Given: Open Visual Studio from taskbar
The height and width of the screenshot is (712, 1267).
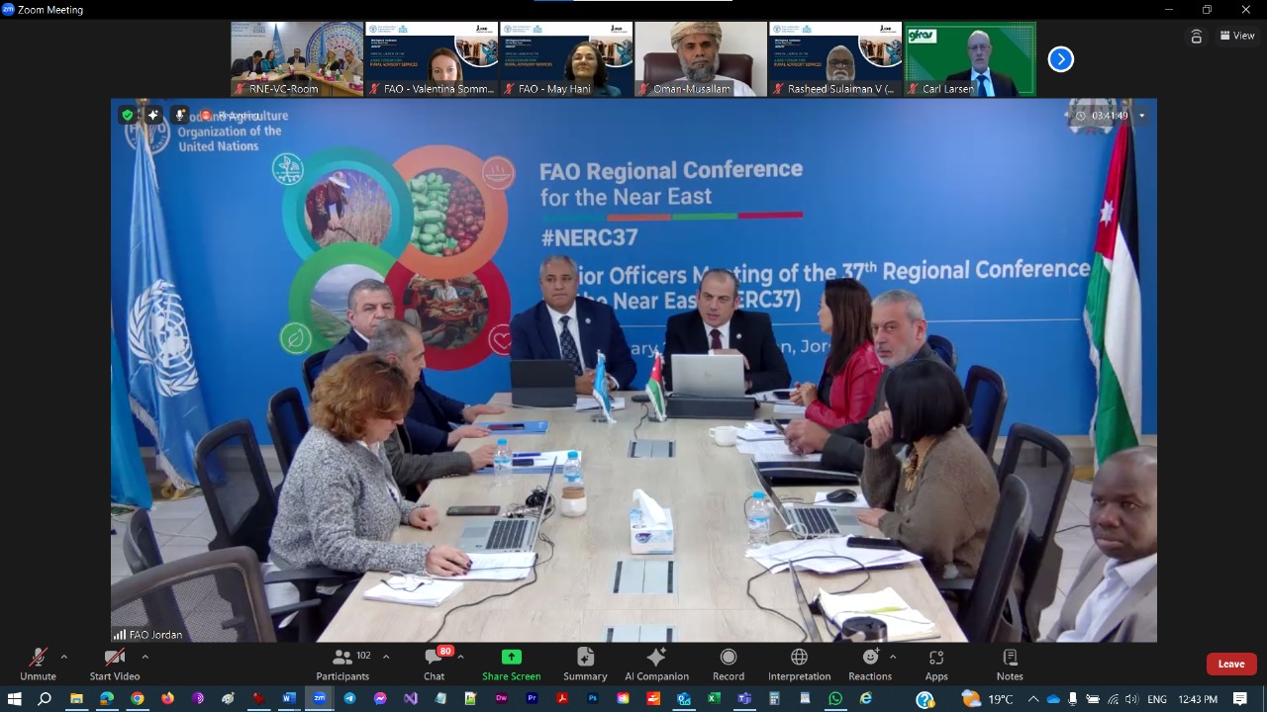Looking at the screenshot, I should [x=410, y=699].
